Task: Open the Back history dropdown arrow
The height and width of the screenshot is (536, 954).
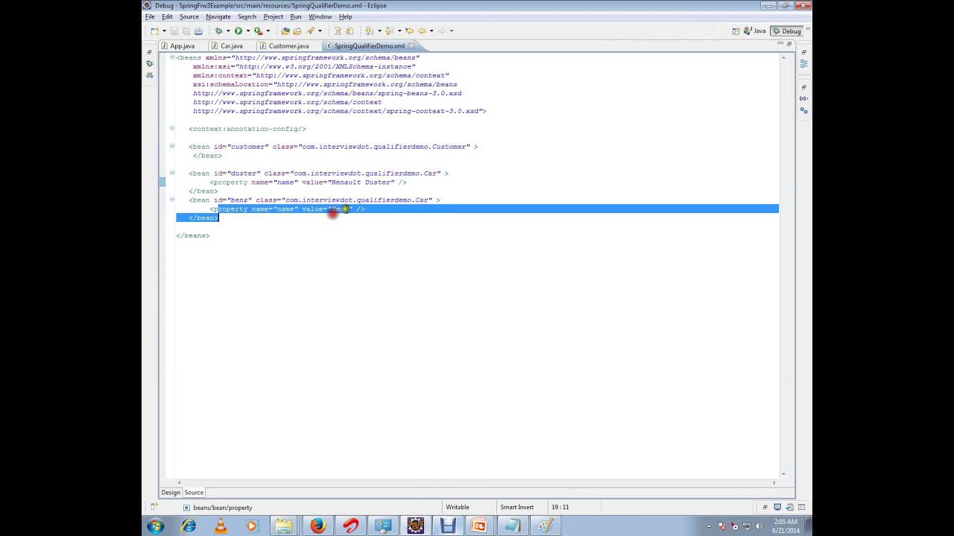Action: [x=430, y=31]
